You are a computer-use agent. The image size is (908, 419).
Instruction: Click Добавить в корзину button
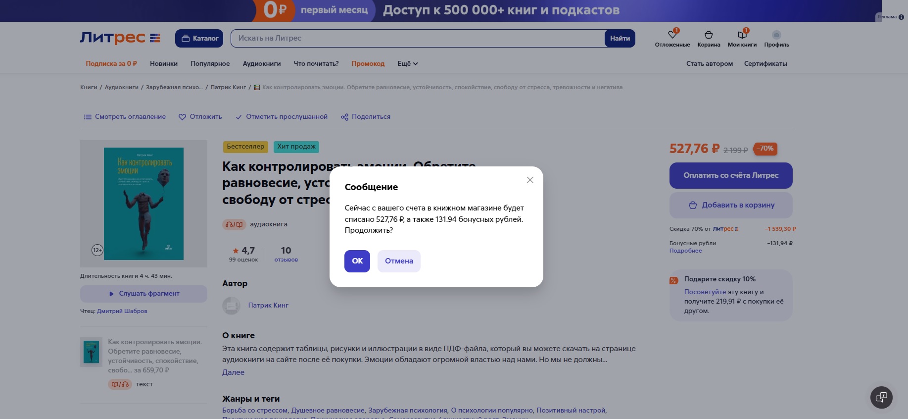pos(731,205)
